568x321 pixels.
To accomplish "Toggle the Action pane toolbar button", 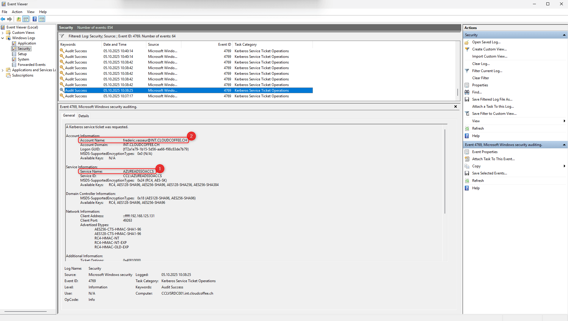I will tap(42, 19).
